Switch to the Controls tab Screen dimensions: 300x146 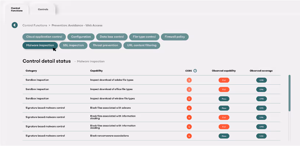point(43,9)
